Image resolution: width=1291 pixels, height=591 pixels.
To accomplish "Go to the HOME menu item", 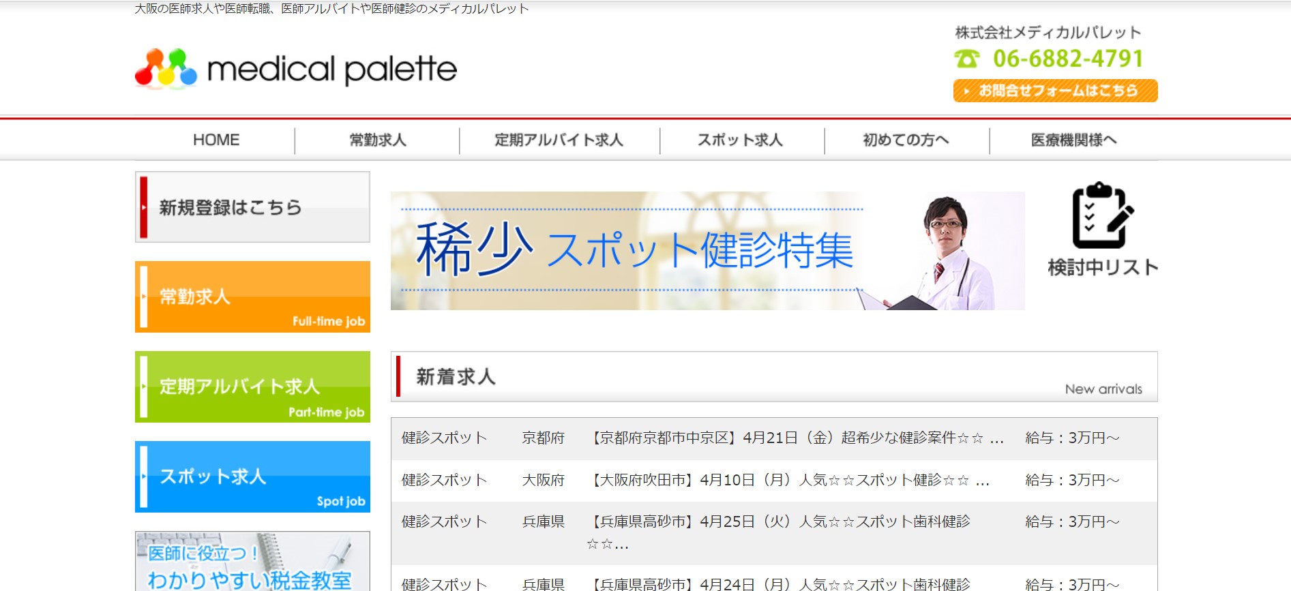I will (216, 140).
